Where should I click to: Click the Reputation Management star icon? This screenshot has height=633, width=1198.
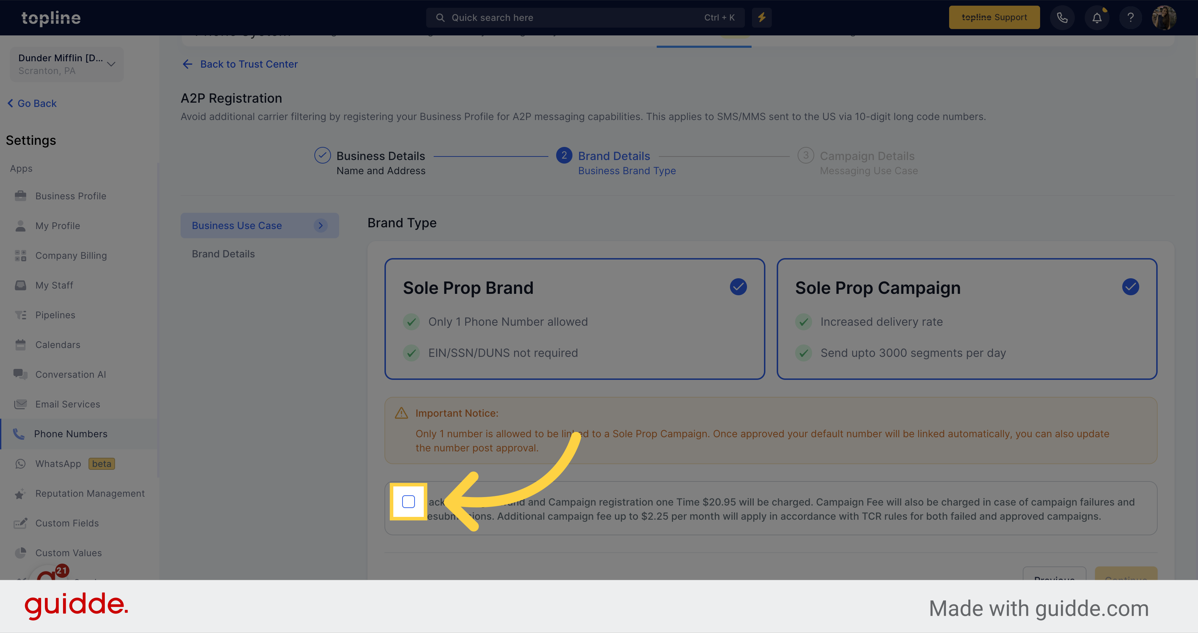[x=19, y=494]
